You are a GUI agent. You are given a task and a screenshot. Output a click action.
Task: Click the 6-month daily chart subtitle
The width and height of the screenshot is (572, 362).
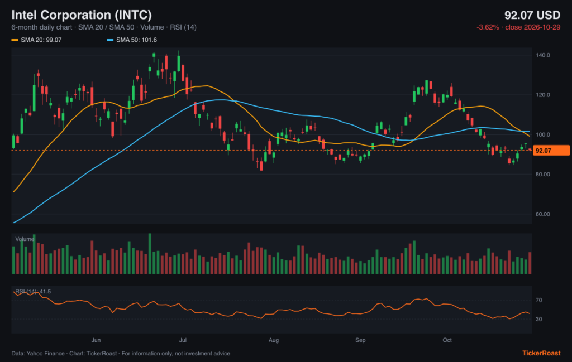coord(104,27)
